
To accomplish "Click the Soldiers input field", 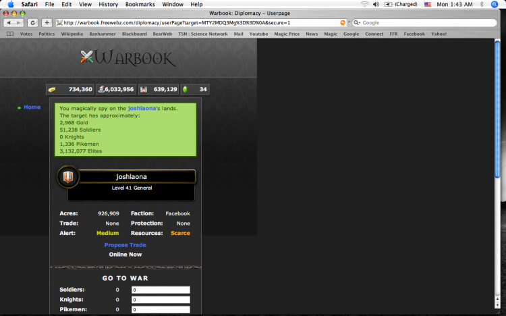I will tap(161, 290).
